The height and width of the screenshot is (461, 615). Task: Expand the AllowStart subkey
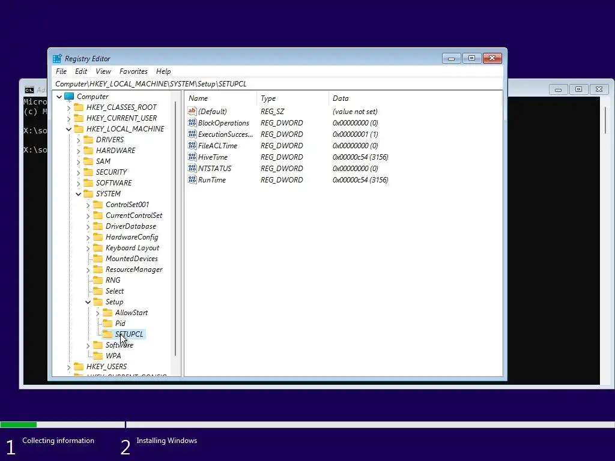pyautogui.click(x=98, y=313)
